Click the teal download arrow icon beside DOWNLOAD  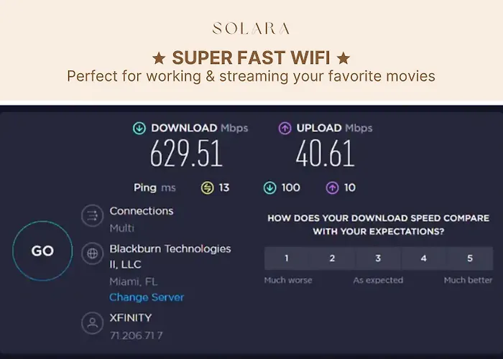click(139, 129)
